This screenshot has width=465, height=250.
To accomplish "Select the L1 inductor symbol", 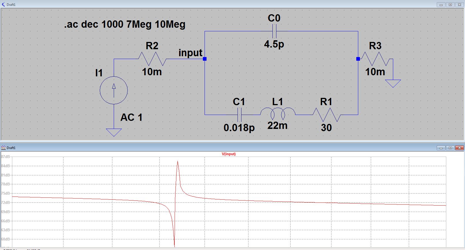I will pos(277,113).
